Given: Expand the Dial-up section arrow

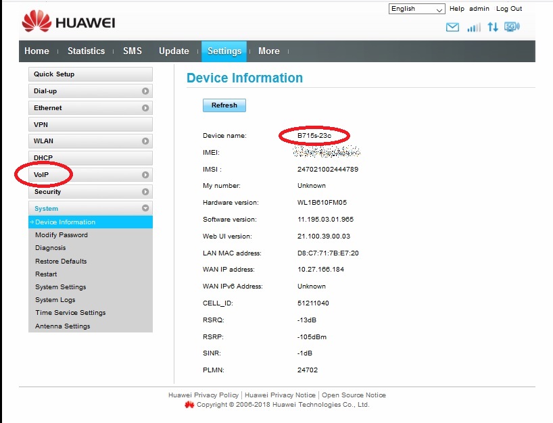Looking at the screenshot, I should click(145, 91).
